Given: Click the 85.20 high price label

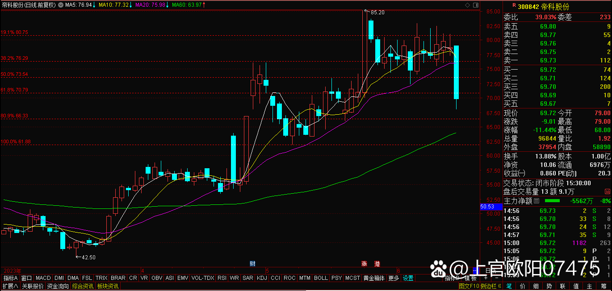Looking at the screenshot, I should tap(377, 12).
